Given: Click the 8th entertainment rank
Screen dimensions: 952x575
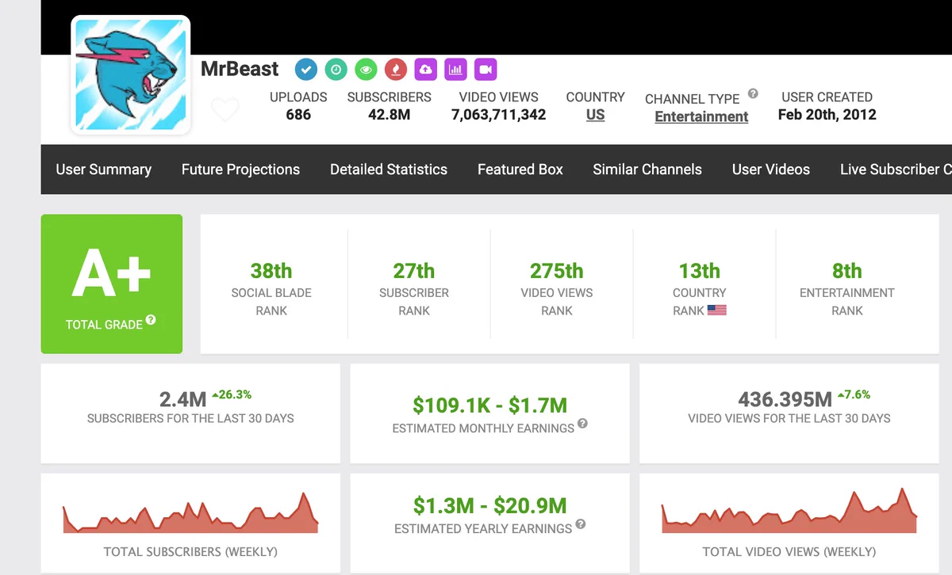Looking at the screenshot, I should tap(847, 271).
